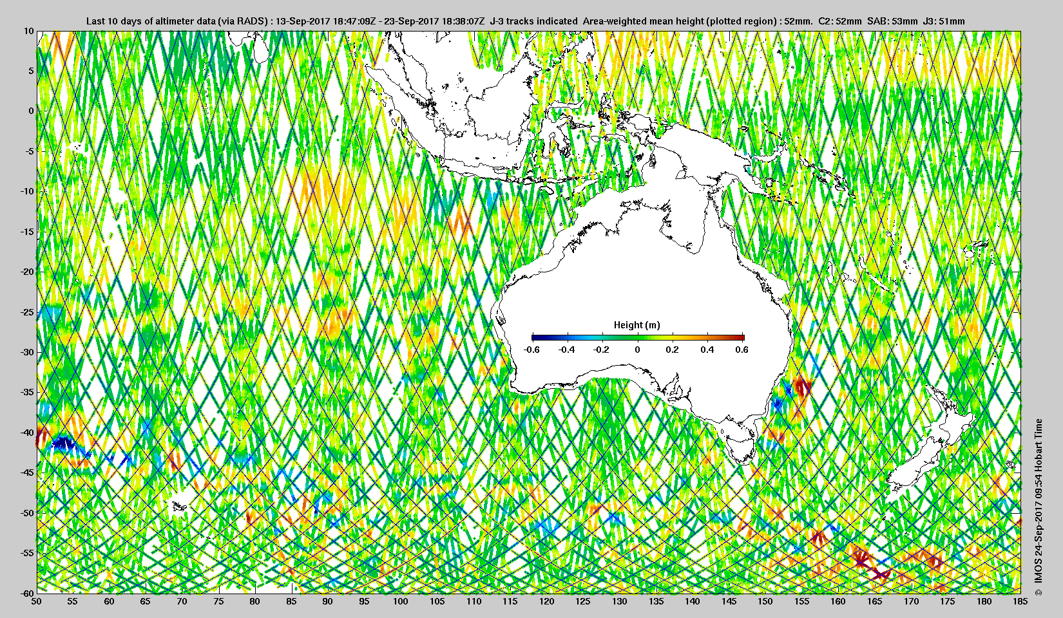
Task: Click the 0.4 colorbar label
Action: tap(707, 350)
